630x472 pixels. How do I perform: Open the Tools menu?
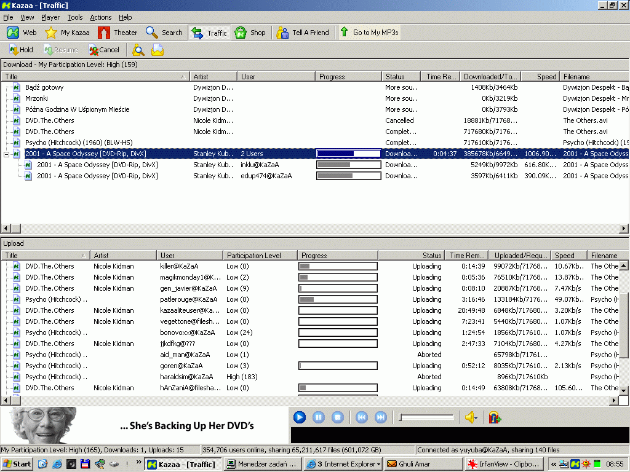74,17
